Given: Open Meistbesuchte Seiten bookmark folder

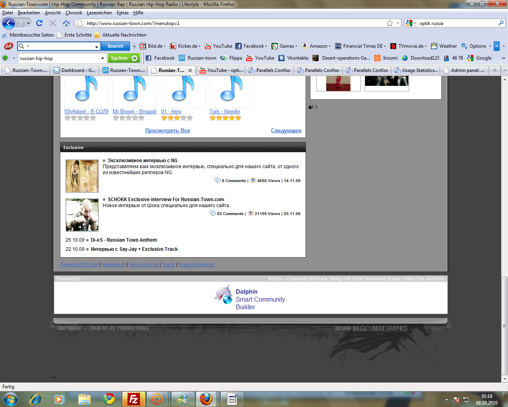Looking at the screenshot, I should (28, 35).
